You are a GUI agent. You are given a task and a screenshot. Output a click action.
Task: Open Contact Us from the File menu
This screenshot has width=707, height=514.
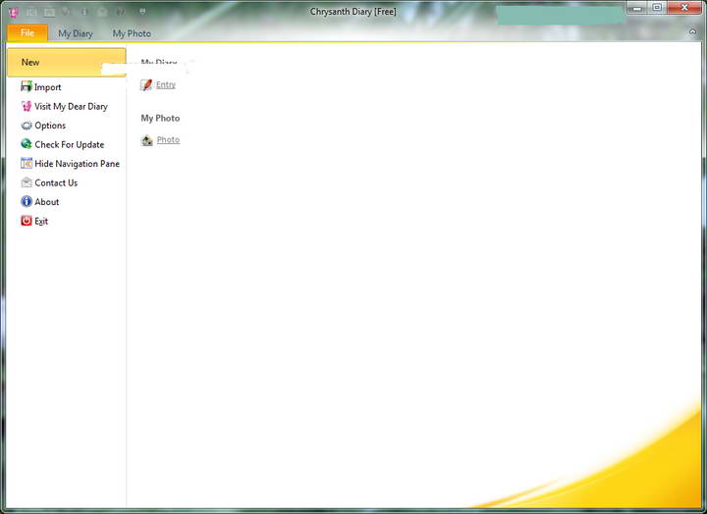(49, 182)
